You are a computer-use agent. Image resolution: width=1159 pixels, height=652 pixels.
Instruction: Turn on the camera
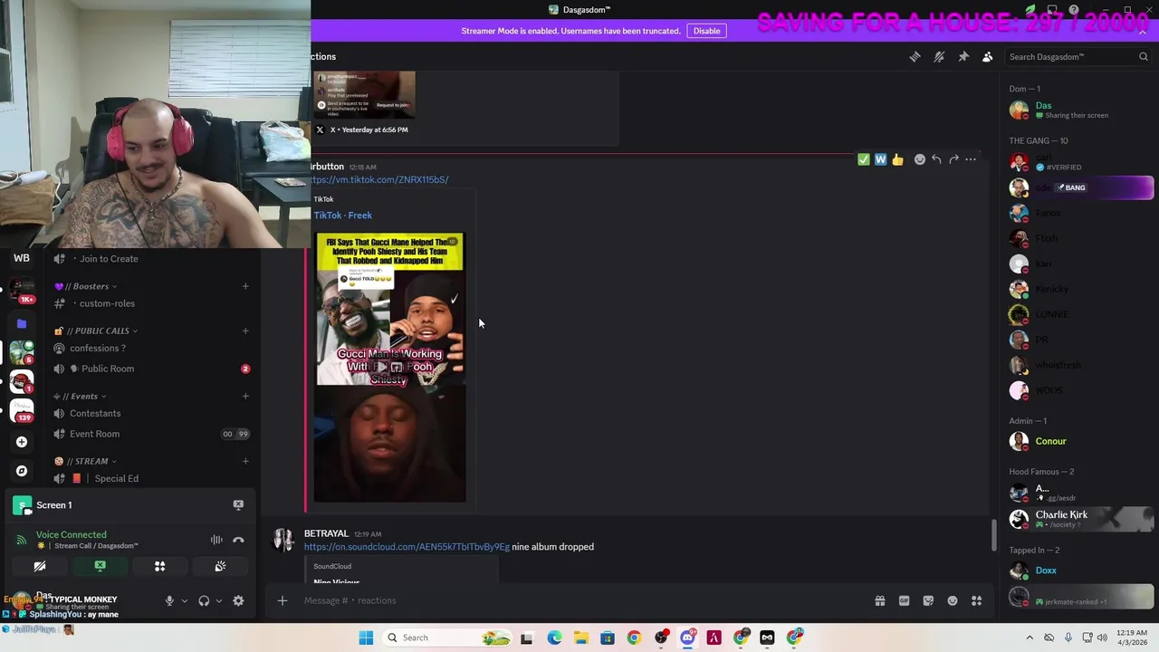[40, 566]
